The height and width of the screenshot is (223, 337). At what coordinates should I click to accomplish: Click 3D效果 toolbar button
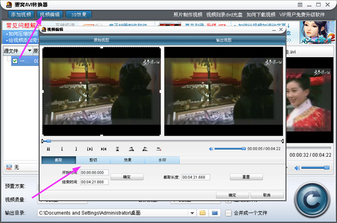click(x=79, y=14)
